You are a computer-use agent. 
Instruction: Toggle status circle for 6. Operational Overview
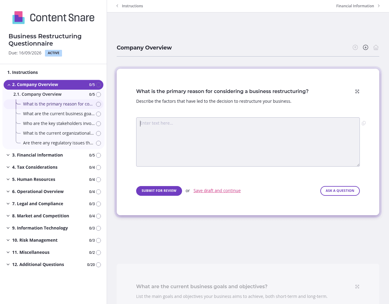coord(98,192)
